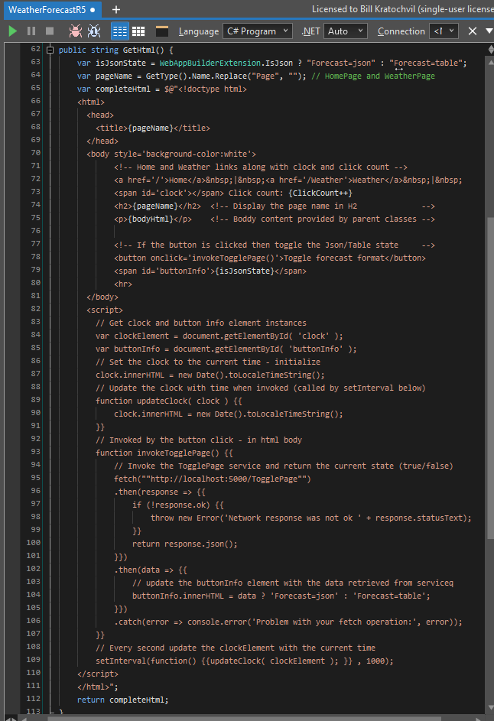Click 'throw new Error' on line 98

(185, 518)
